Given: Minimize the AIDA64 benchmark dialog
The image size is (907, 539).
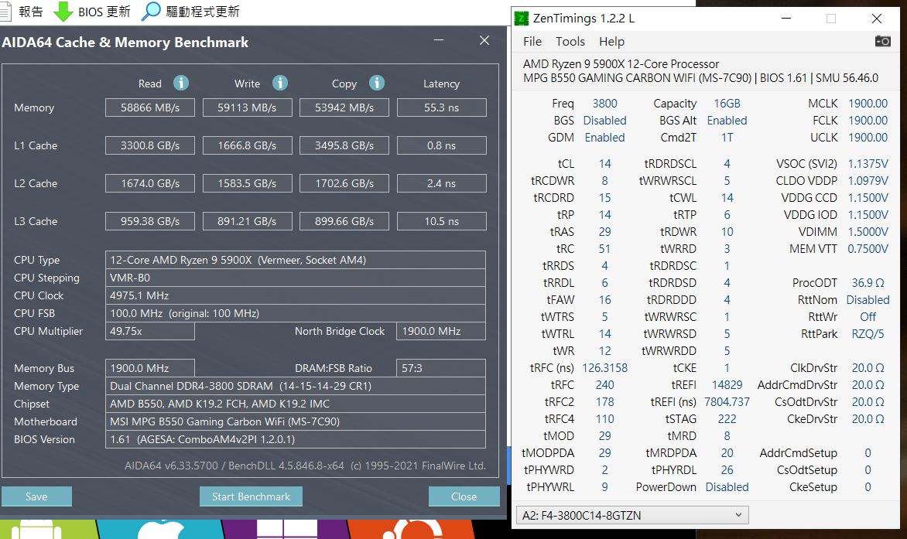Looking at the screenshot, I should pyautogui.click(x=439, y=40).
